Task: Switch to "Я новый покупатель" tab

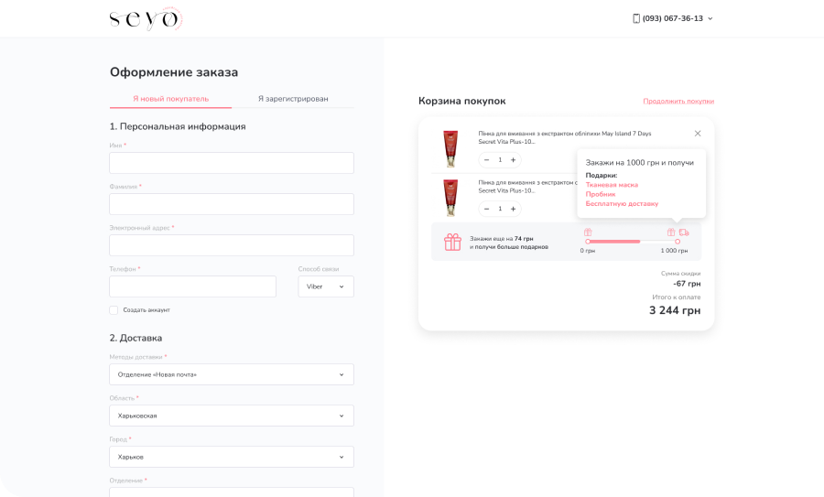Action: 171,99
